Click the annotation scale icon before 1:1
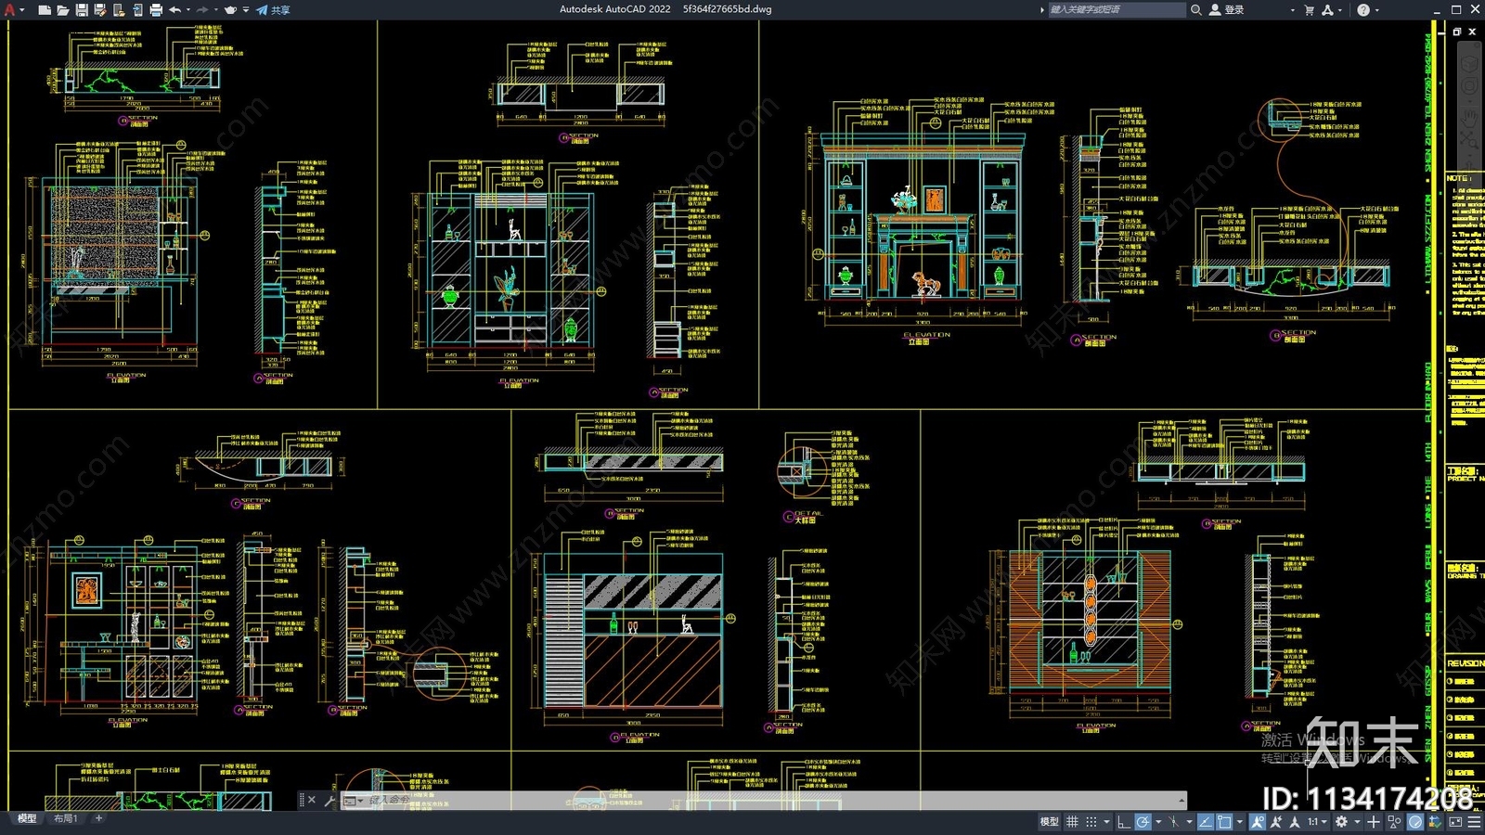 pos(1295,821)
